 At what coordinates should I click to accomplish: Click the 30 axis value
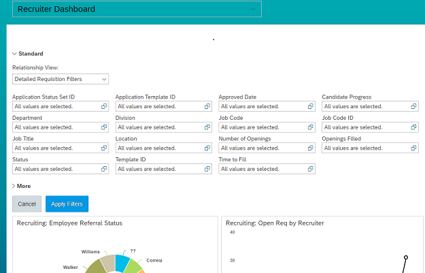[x=233, y=261]
